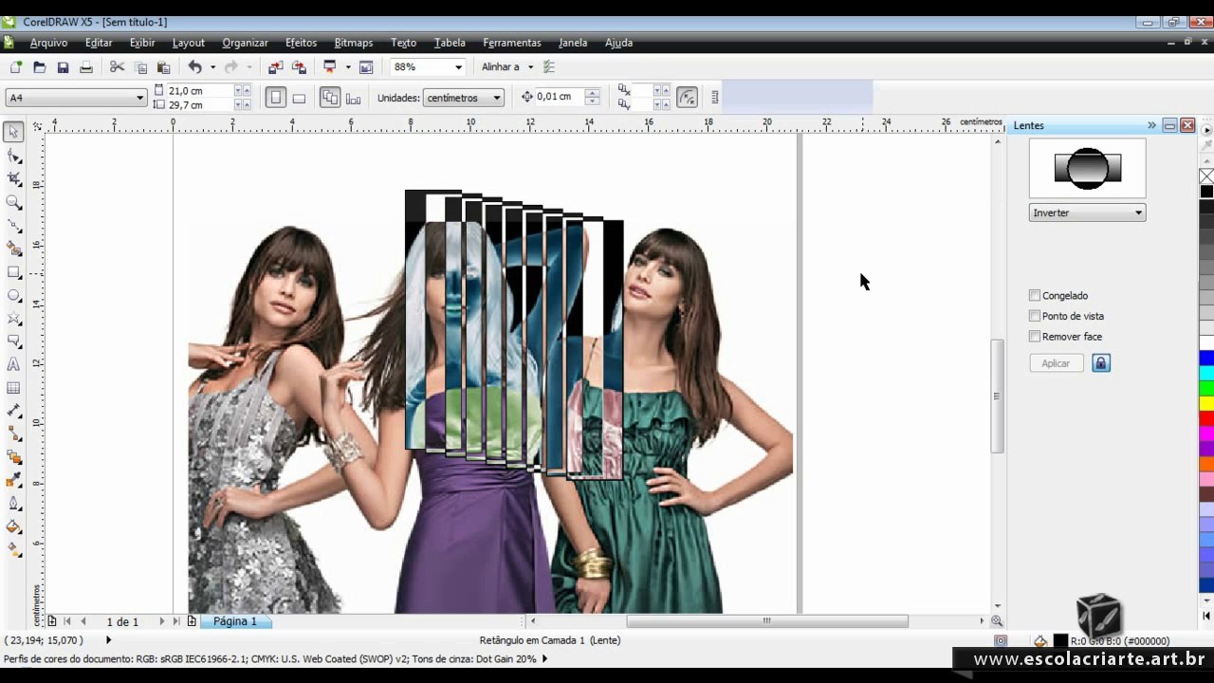This screenshot has height=683, width=1214.
Task: Open the Efeitos menu
Action: click(301, 43)
